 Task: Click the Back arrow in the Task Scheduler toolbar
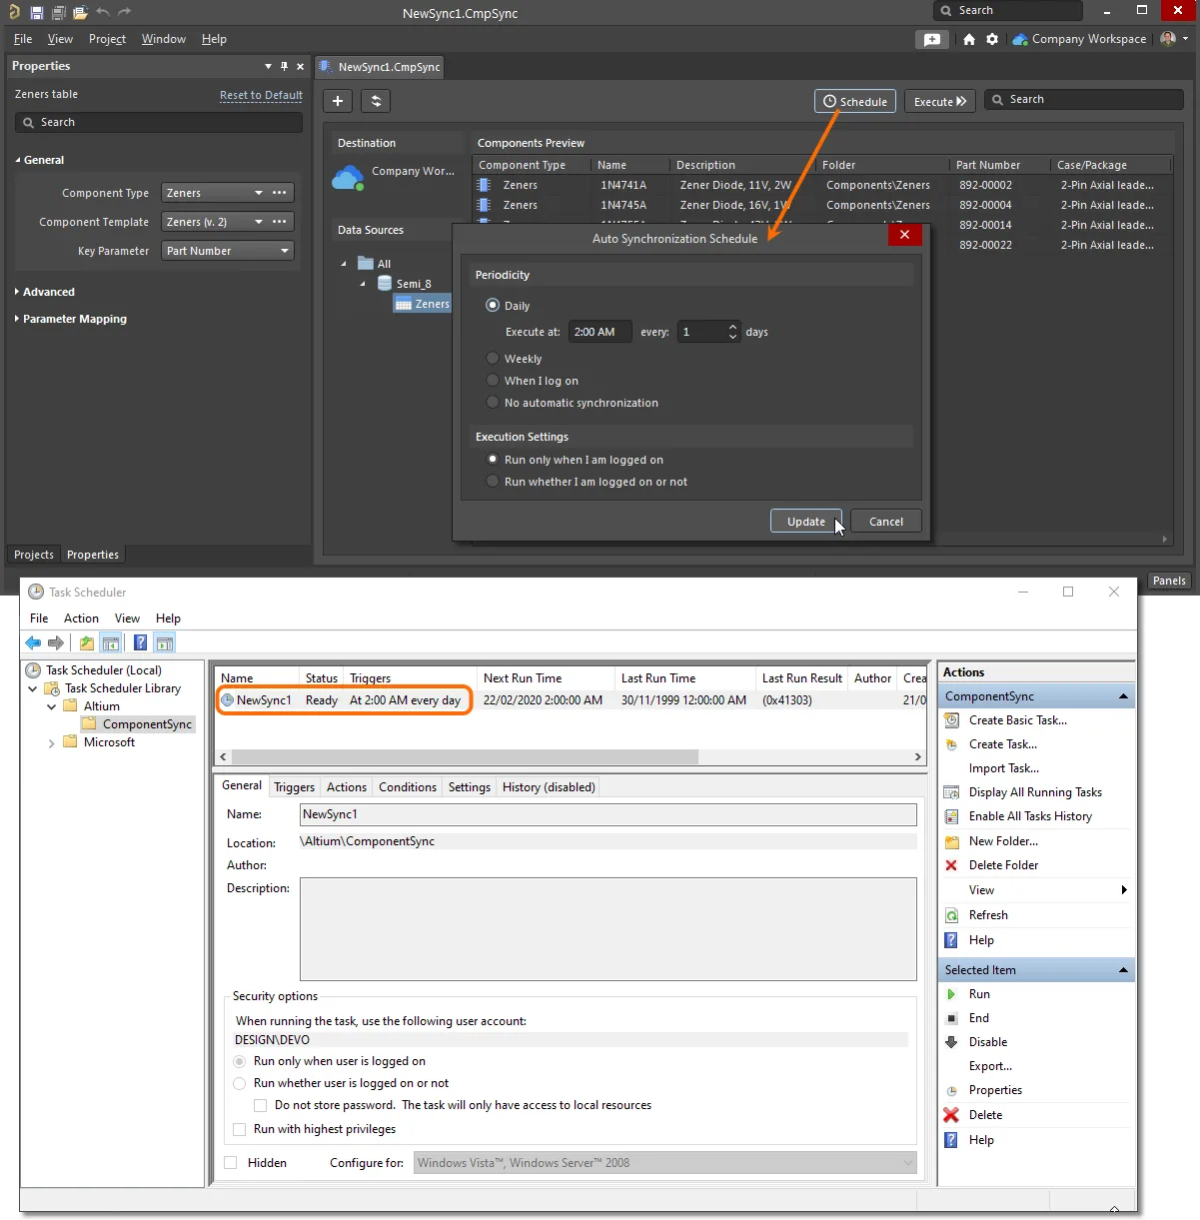pyautogui.click(x=33, y=642)
